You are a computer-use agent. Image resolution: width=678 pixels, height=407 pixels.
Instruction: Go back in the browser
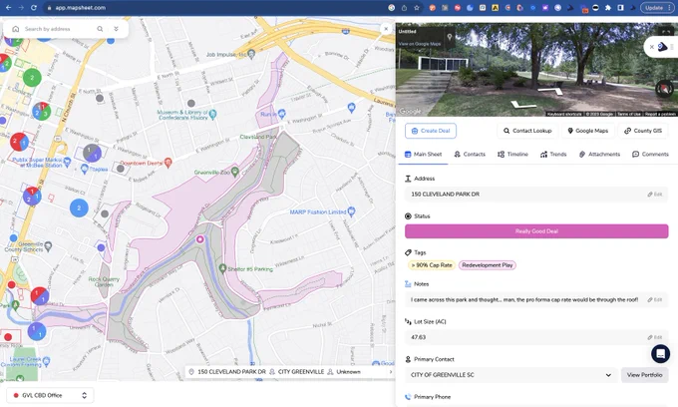pyautogui.click(x=8, y=8)
